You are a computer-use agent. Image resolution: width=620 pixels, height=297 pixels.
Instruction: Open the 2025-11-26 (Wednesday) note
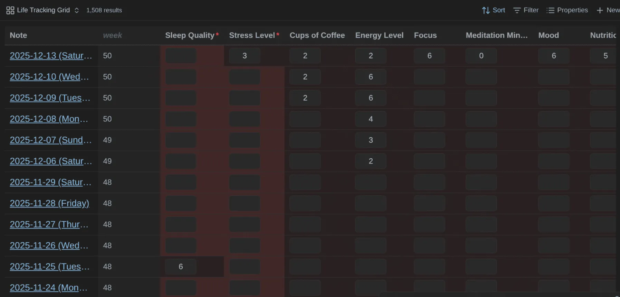tap(49, 245)
